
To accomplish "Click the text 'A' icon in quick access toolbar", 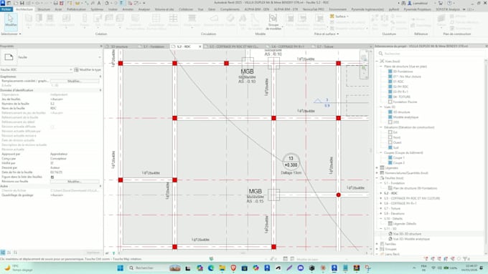I will (x=99, y=3).
